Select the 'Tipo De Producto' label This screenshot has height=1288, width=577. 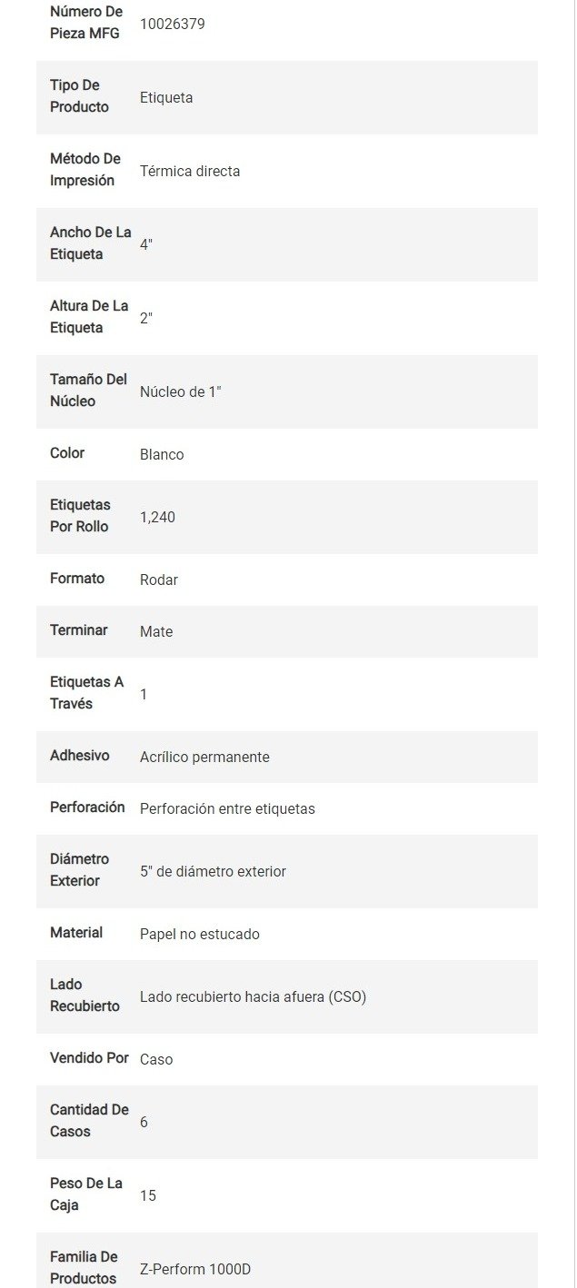coord(79,96)
